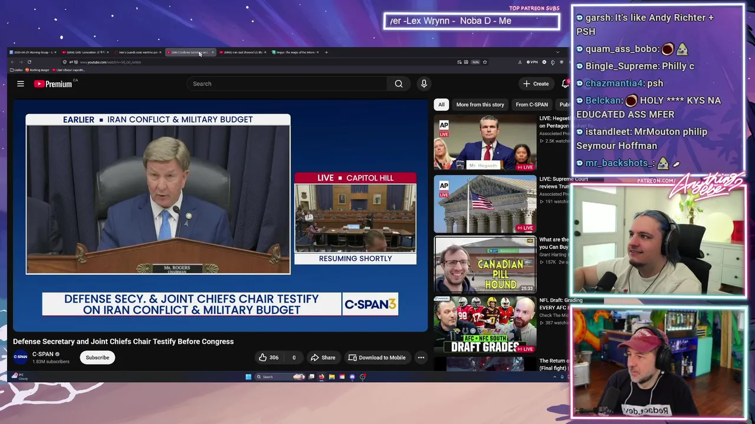Click the video player area

coord(221,216)
